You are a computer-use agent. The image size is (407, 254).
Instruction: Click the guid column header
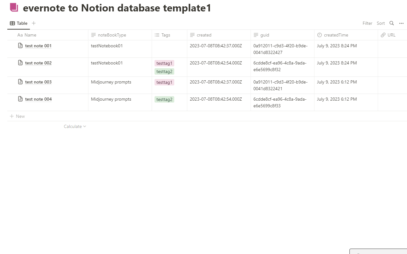pos(282,35)
